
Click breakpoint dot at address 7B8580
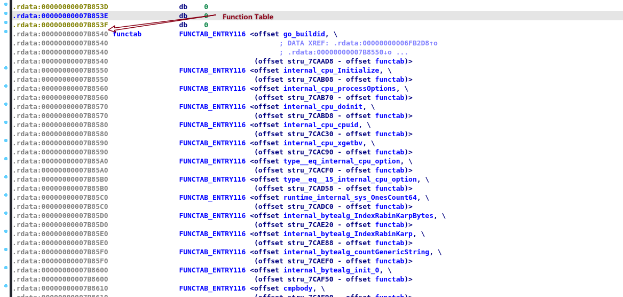tap(5, 123)
